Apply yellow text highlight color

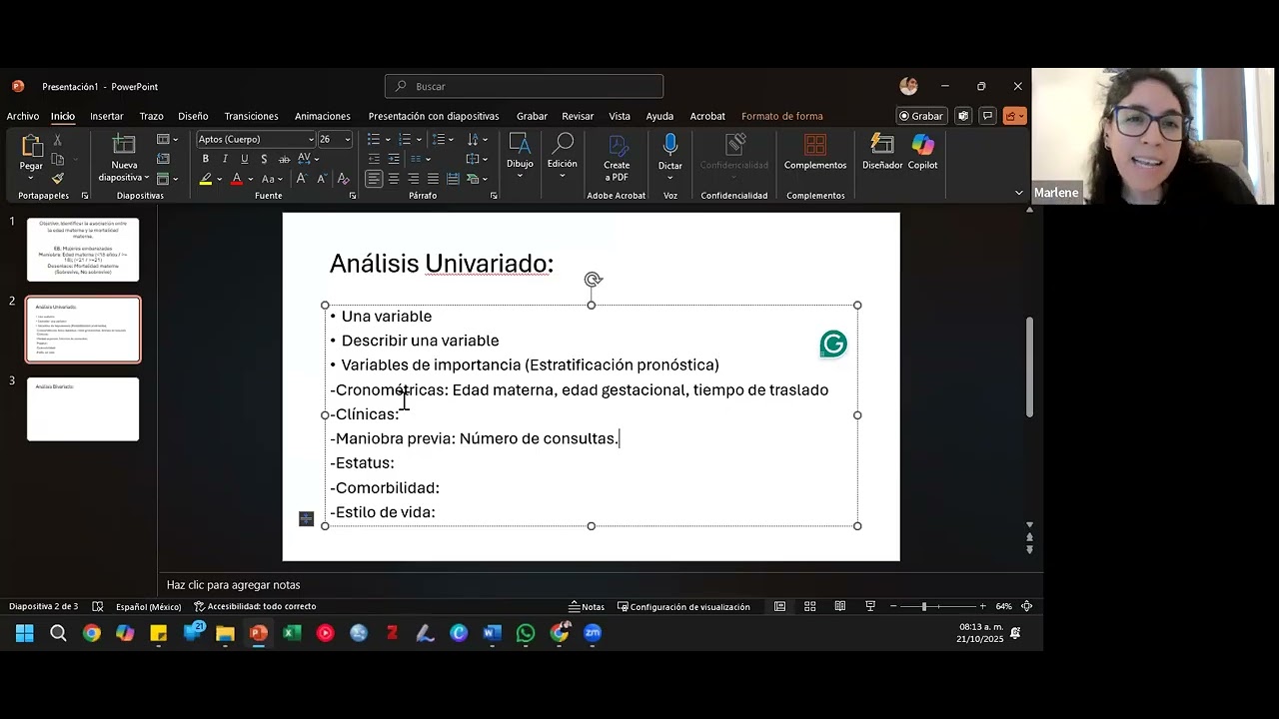click(206, 179)
